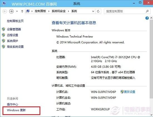This screenshot has height=117, width=153.
Task: Refresh the System page
Action: click(98, 11)
